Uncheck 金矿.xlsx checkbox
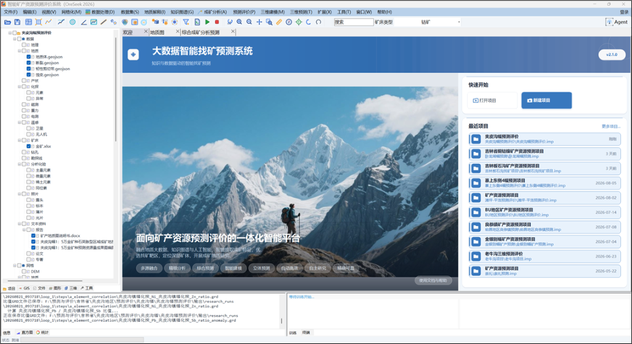This screenshot has height=344, width=632. point(28,146)
